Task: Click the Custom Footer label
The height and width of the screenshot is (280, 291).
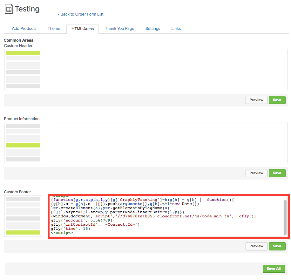Action: [17, 192]
